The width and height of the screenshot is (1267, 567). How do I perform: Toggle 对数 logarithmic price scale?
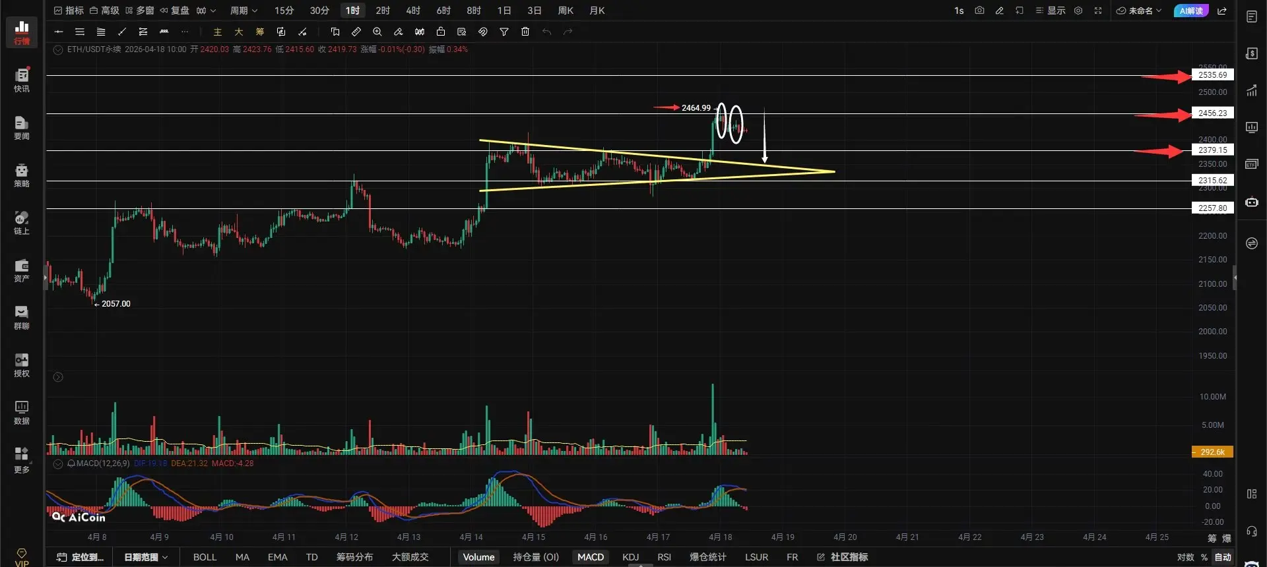1186,557
